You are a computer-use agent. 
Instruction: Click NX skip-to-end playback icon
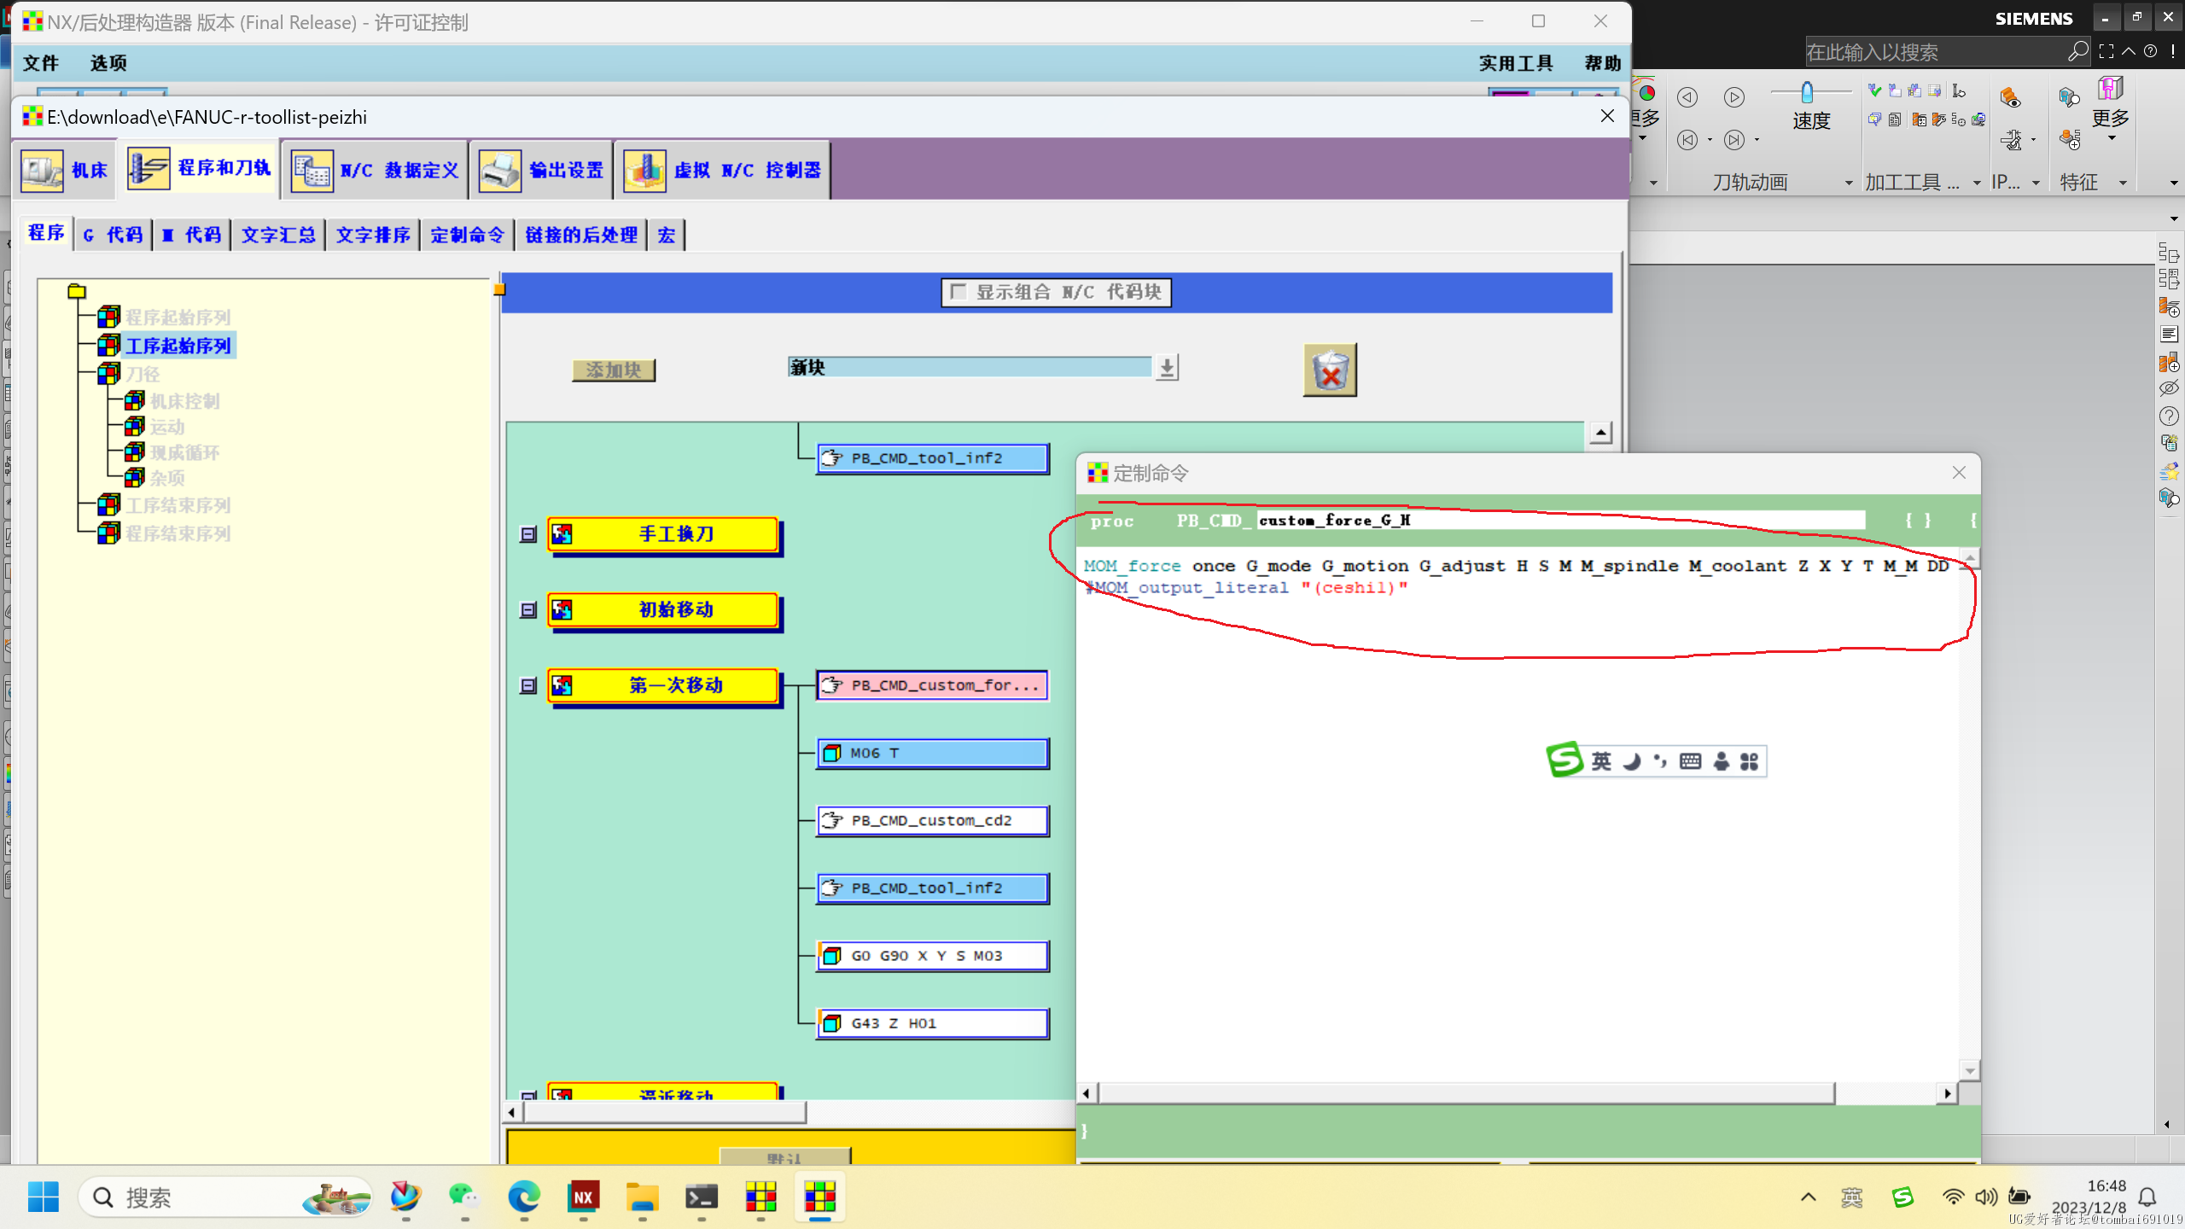click(x=1733, y=139)
